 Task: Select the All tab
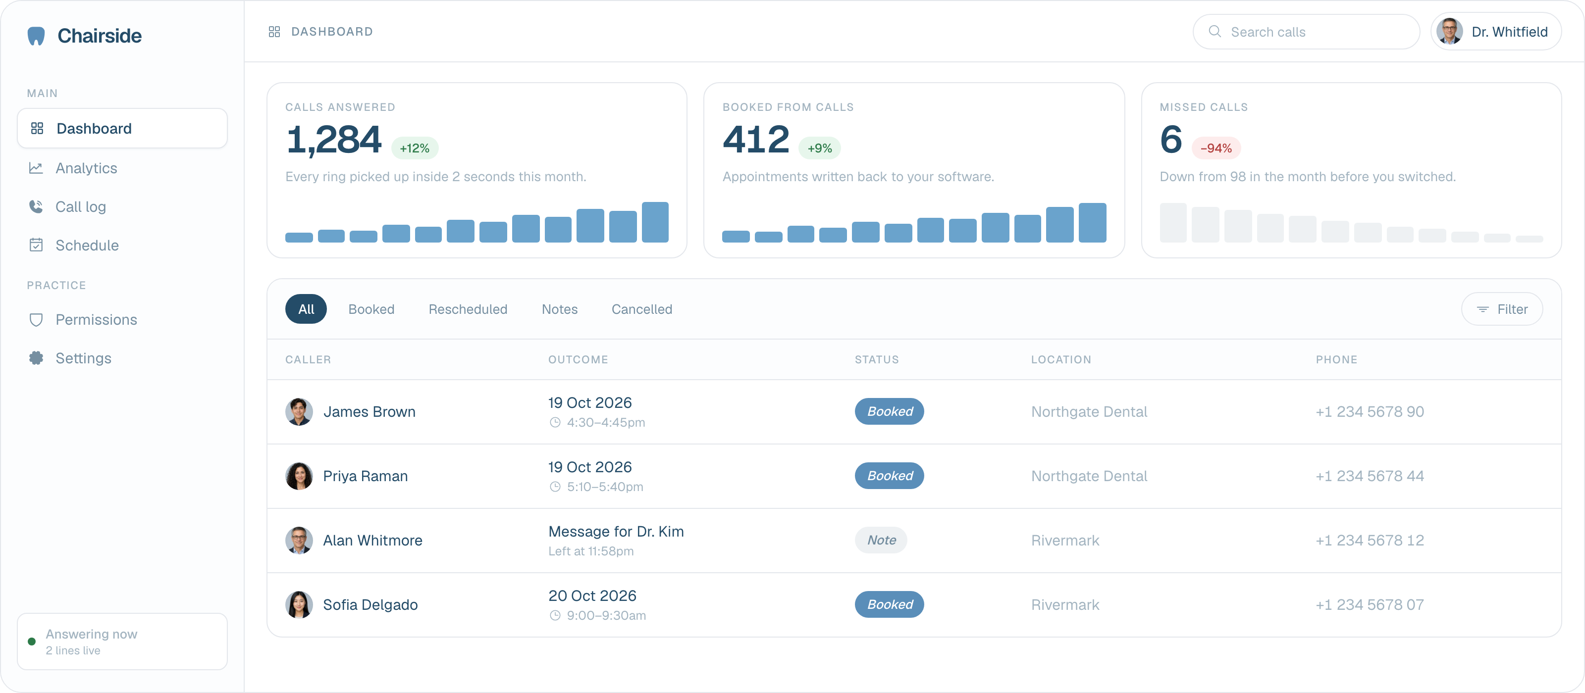point(306,309)
